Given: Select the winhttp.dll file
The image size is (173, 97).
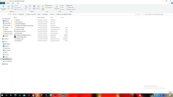Looking at the screenshot, I should 19,41.
